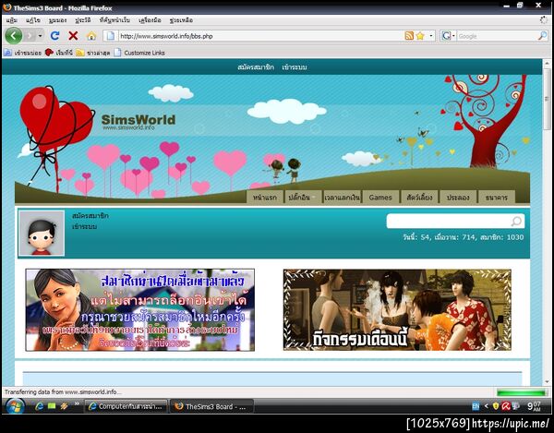The width and height of the screenshot is (554, 433).
Task: Click the page icon left of the URL
Action: point(110,36)
